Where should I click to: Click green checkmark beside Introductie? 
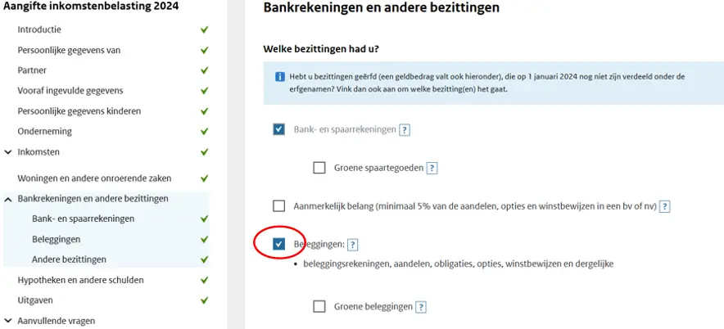pos(204,29)
